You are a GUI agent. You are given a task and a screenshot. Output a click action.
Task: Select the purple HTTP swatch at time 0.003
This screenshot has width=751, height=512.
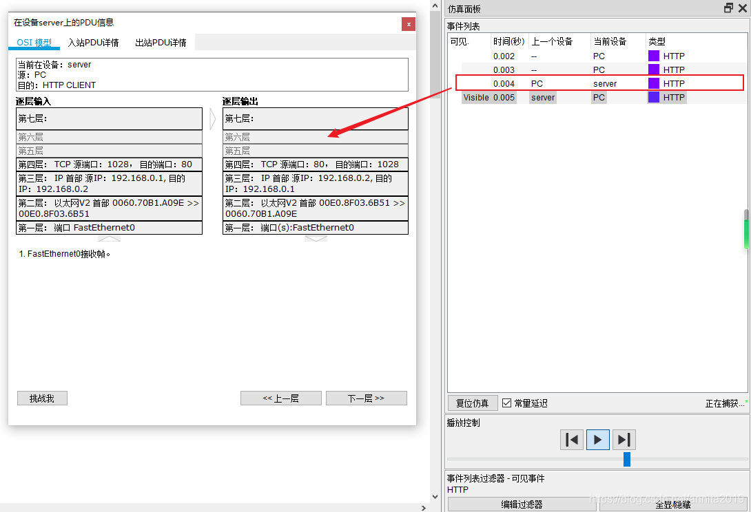click(x=654, y=70)
